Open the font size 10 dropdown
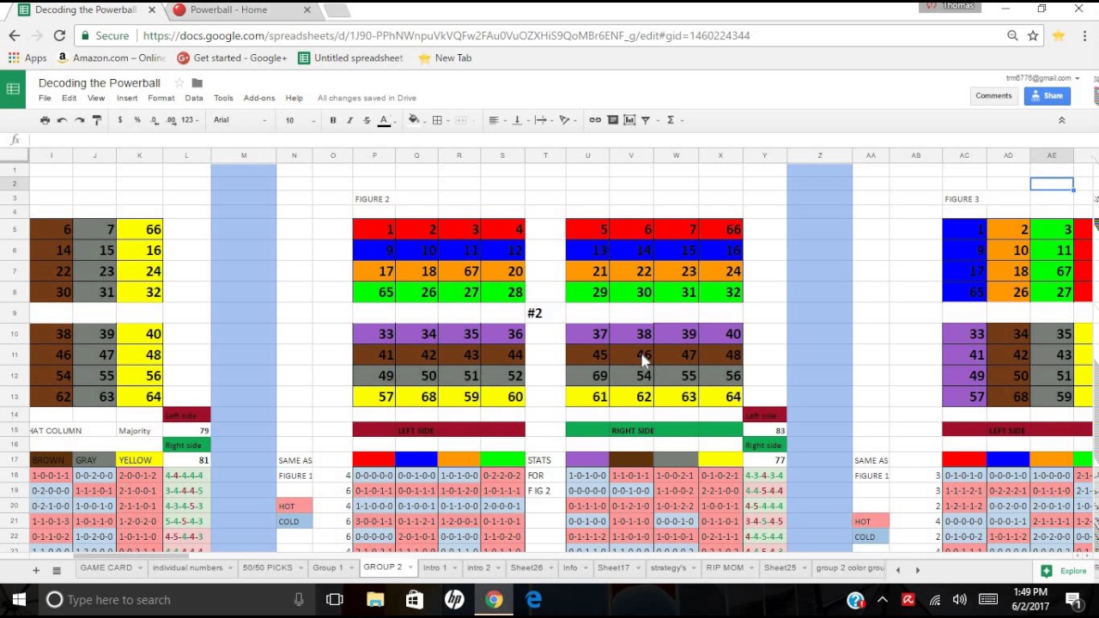The image size is (1099, 618). (x=298, y=120)
